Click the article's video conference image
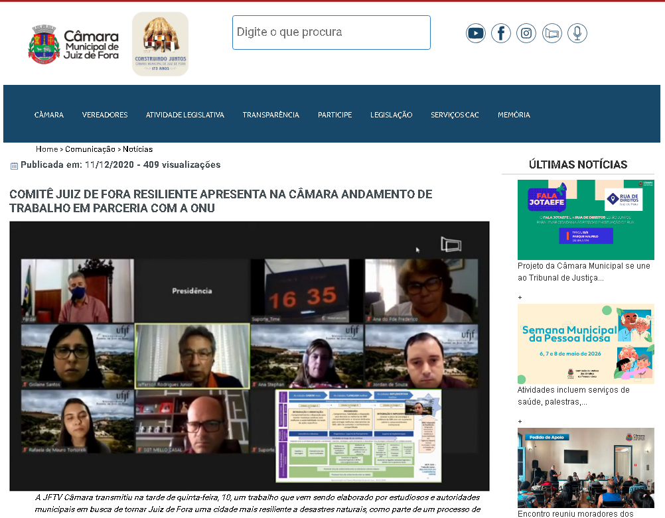665x518 pixels. 250,356
